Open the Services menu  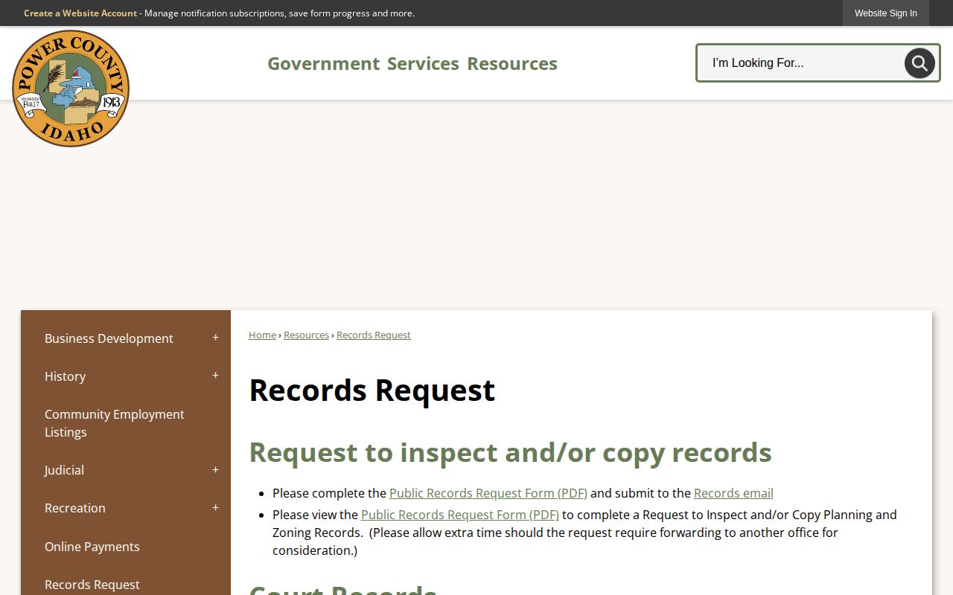pos(423,64)
